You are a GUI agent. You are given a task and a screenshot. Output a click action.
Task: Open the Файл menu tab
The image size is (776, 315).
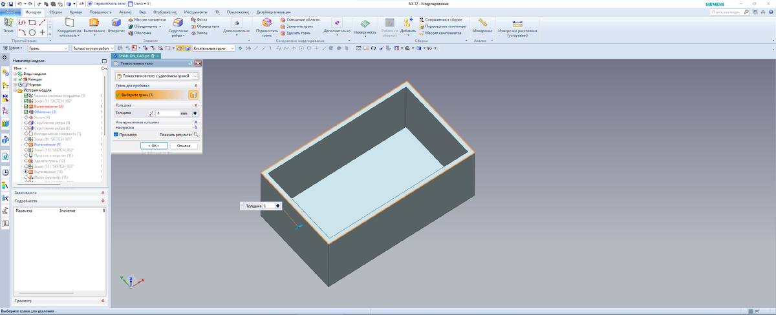click(x=10, y=12)
